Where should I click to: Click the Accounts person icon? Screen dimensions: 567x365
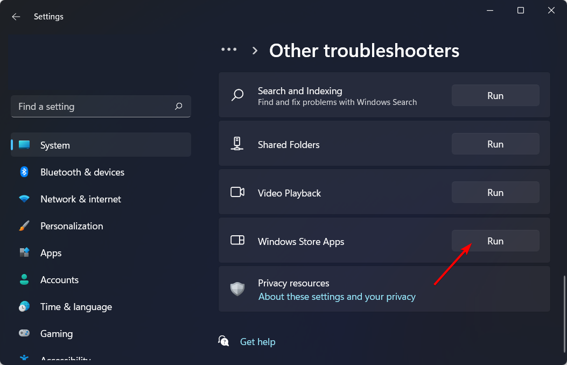(24, 280)
